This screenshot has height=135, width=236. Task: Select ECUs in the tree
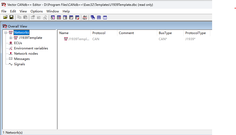point(18,43)
